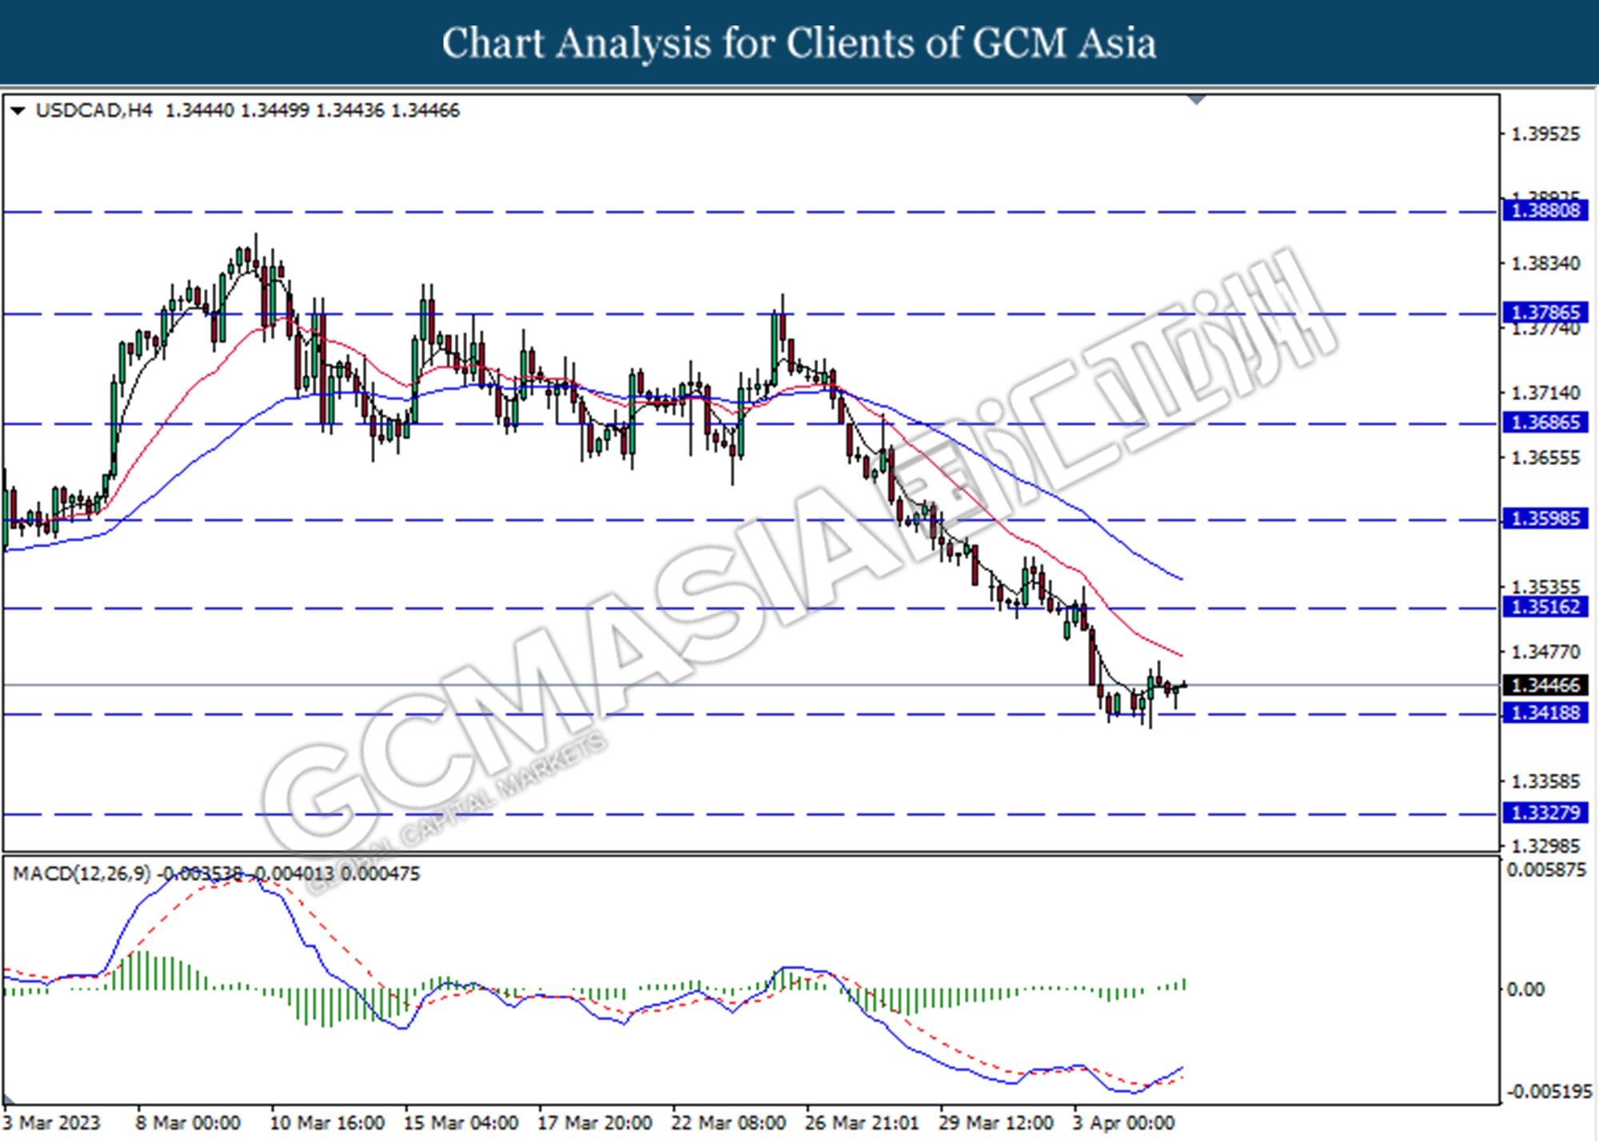This screenshot has height=1141, width=1599.
Task: Click the 26 Mar 21:01 time label
Action: point(862,1123)
